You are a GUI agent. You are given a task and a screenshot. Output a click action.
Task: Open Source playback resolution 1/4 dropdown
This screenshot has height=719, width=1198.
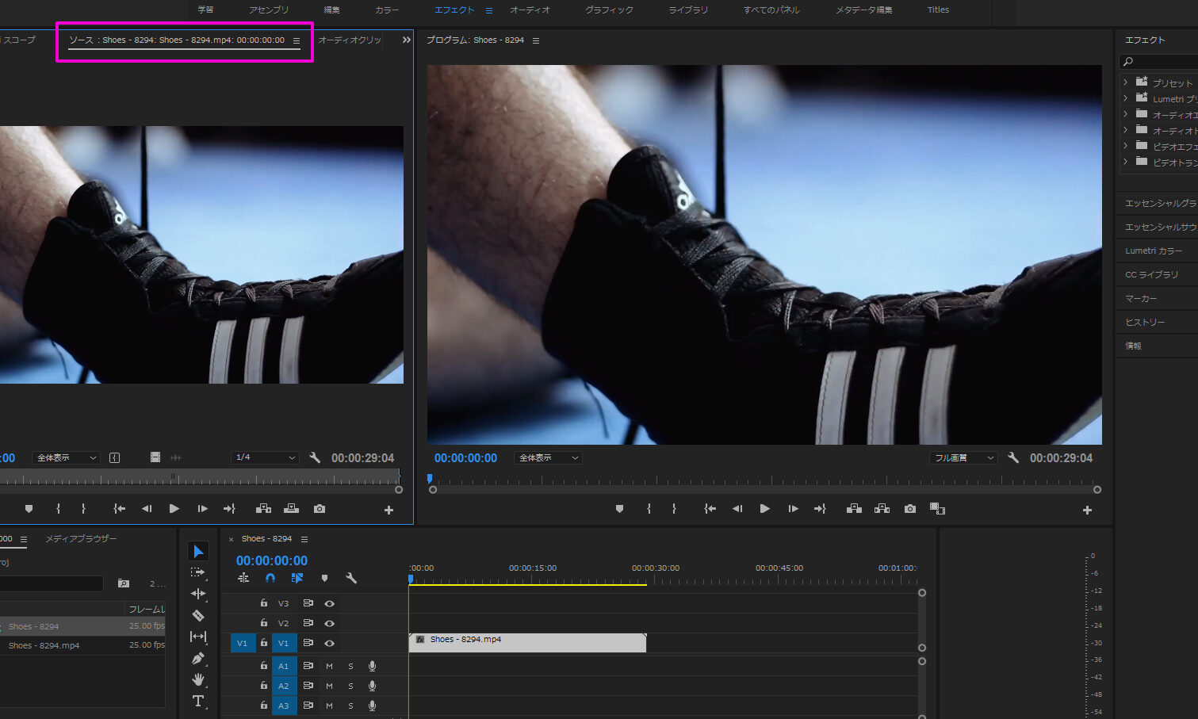(265, 457)
